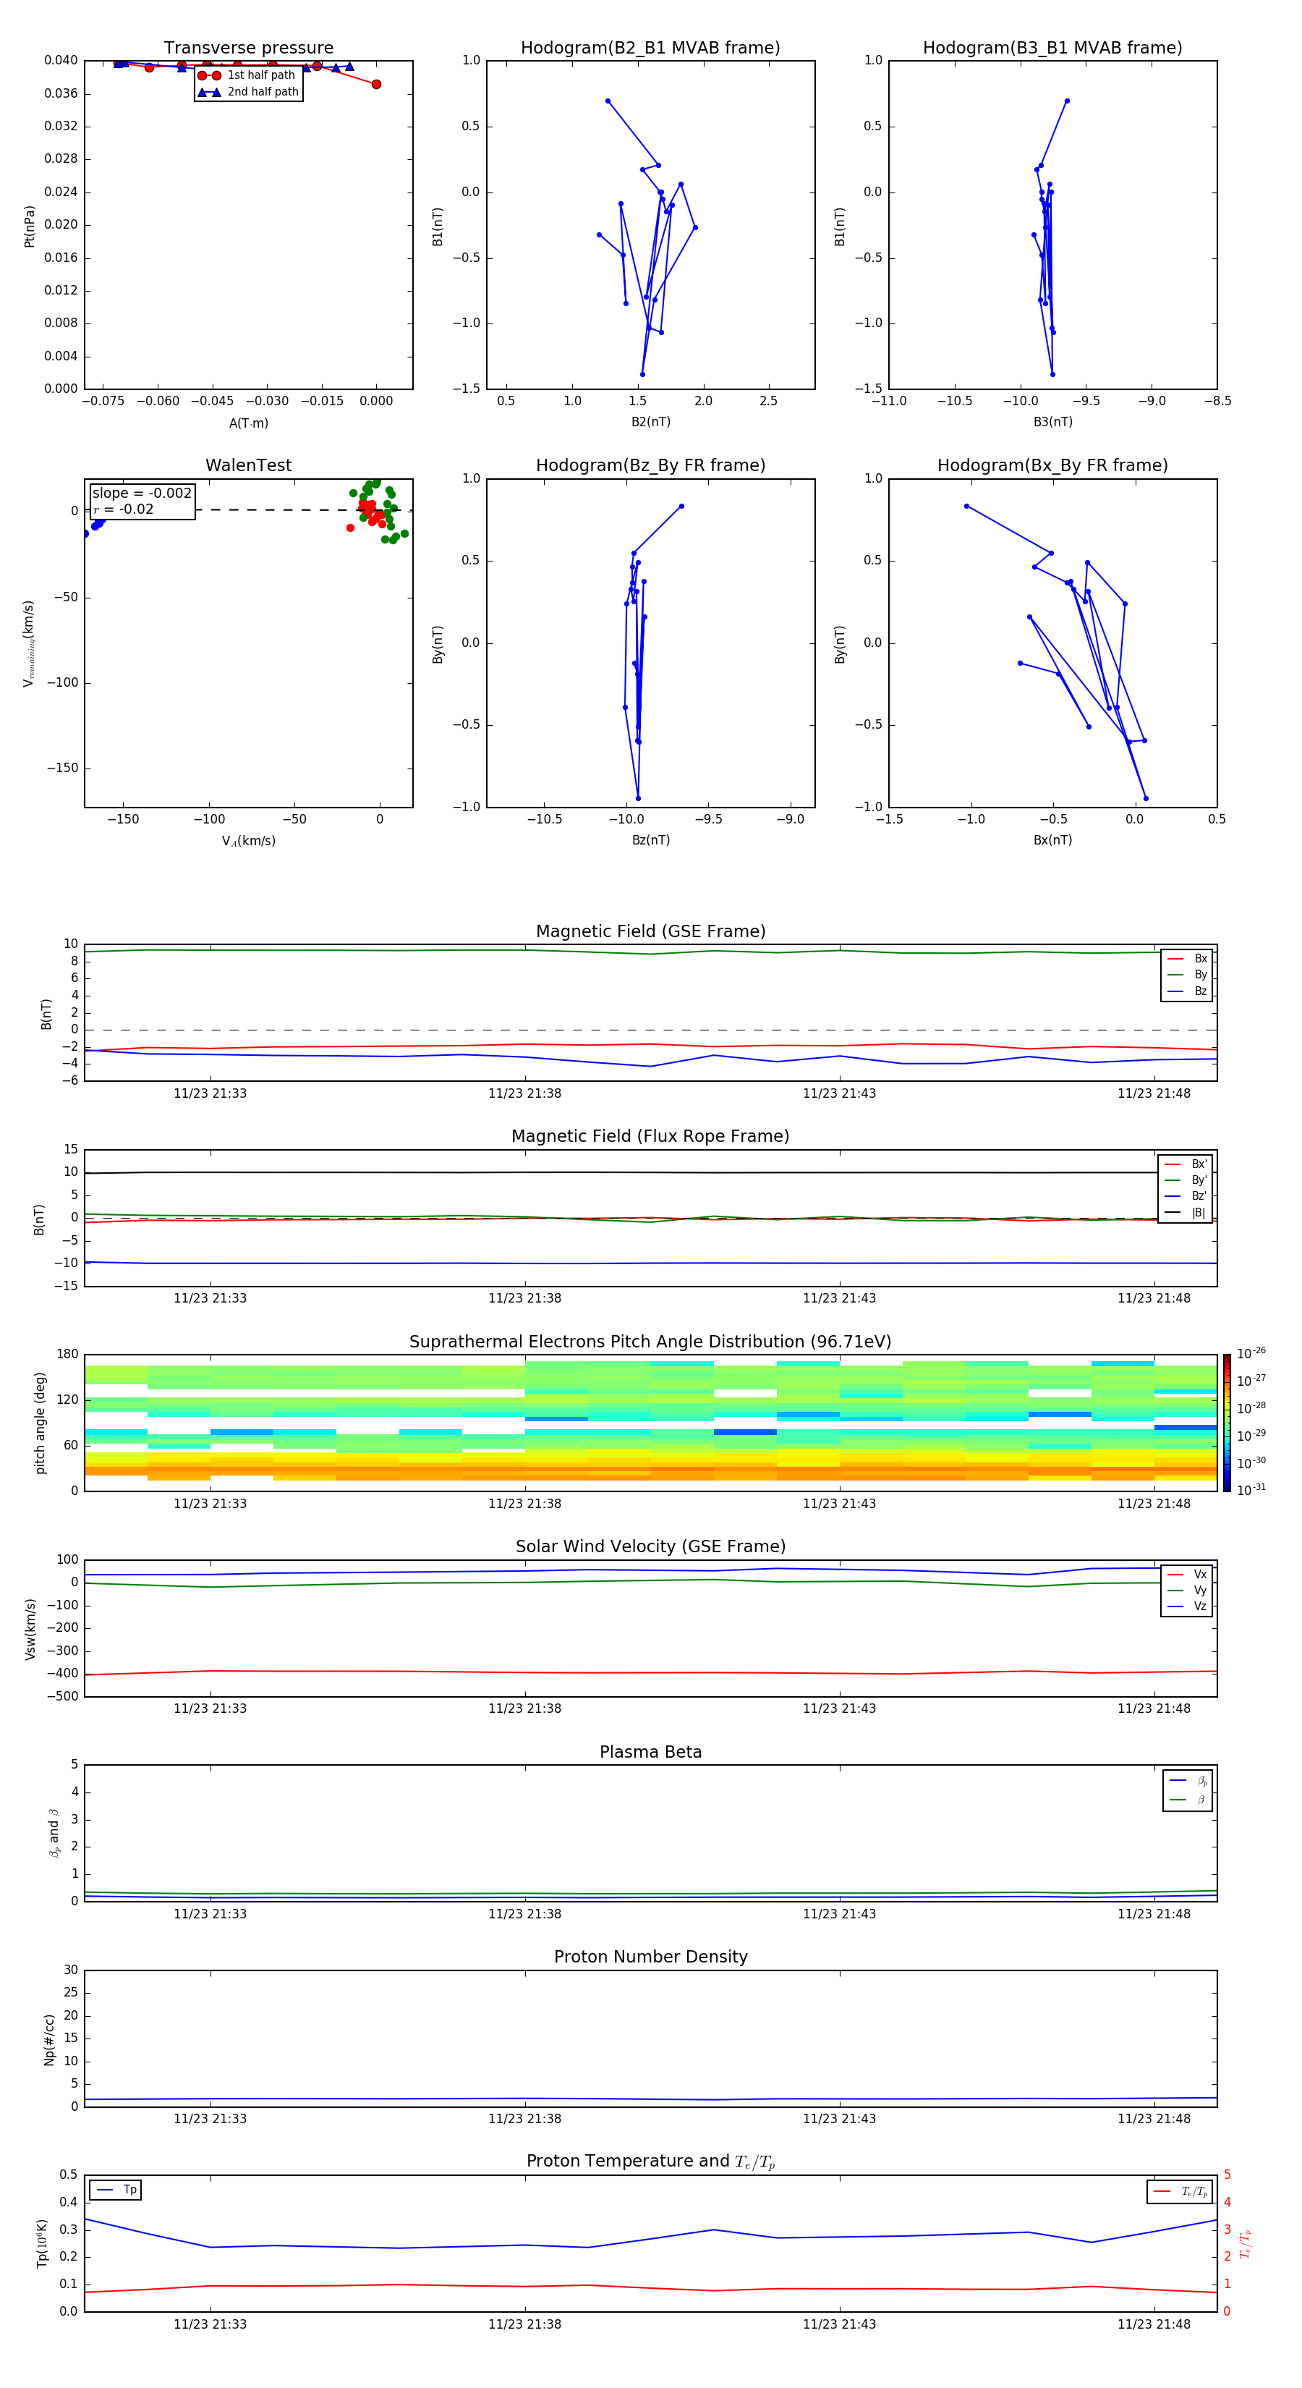Click the Bx' legend entry in Flux Rope plot
The image size is (1302, 2388).
tap(1186, 1164)
